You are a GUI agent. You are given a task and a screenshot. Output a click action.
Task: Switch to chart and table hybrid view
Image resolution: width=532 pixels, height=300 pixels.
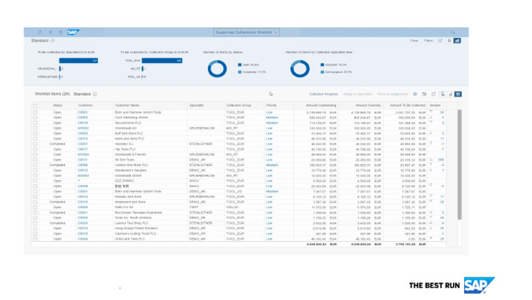[x=443, y=94]
